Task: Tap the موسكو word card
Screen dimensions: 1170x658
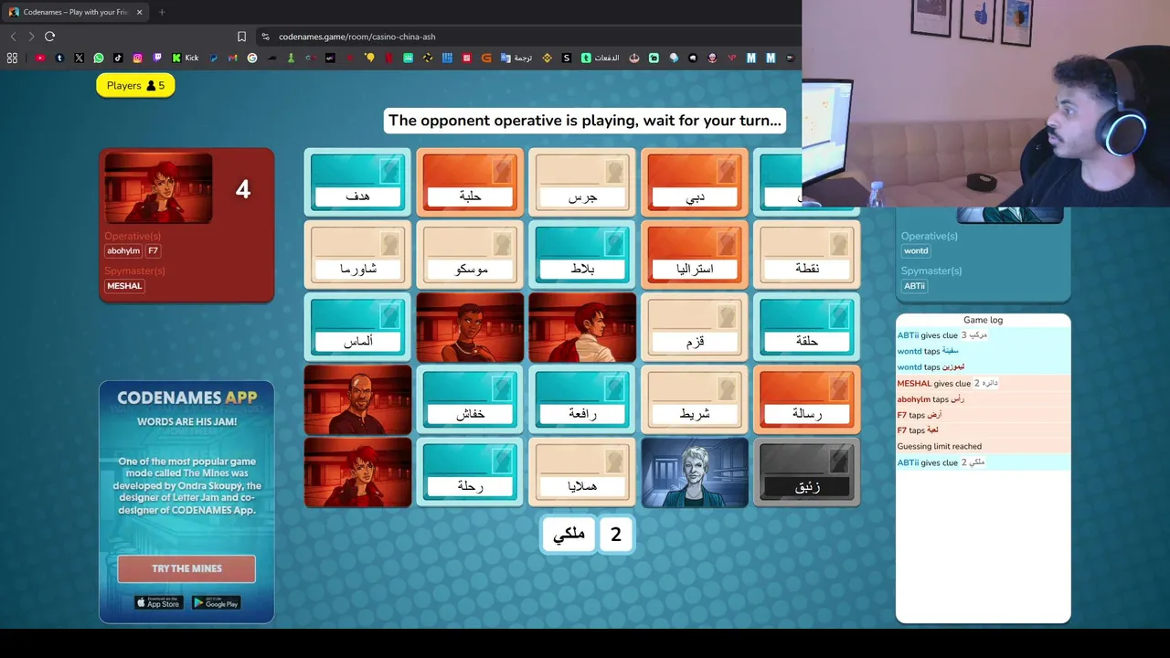Action: tap(470, 254)
